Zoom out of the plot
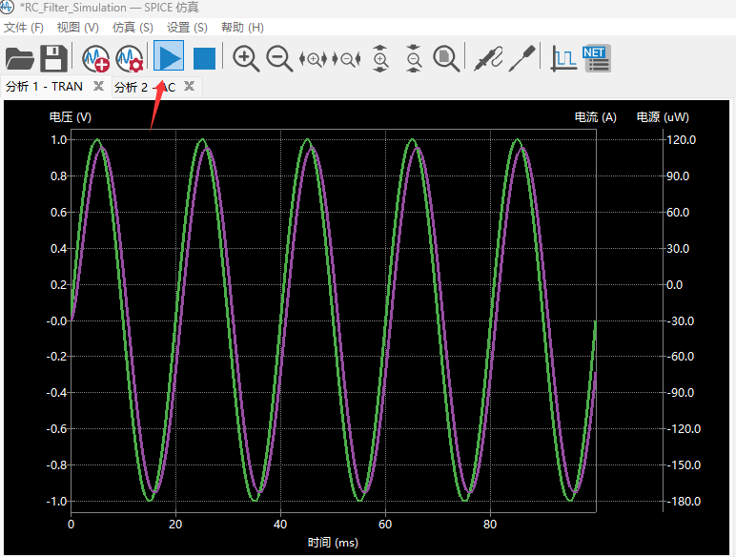The height and width of the screenshot is (557, 736). point(279,59)
